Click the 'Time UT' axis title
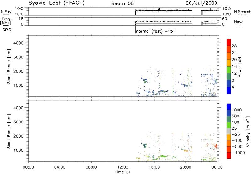The width and height of the screenshot is (251, 174). 123,172
